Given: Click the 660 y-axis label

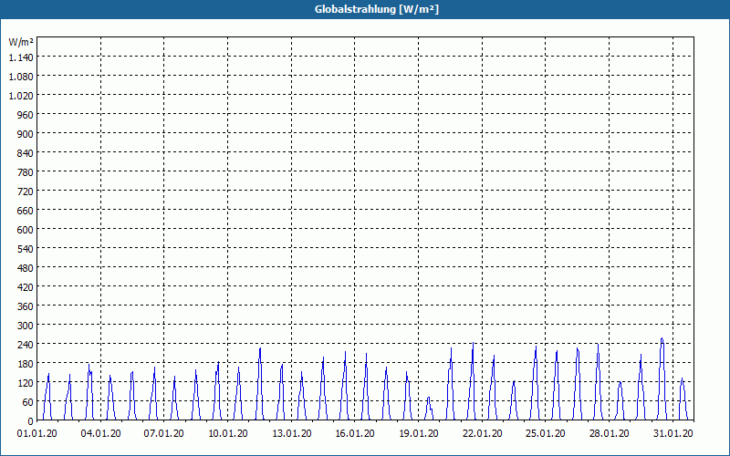Looking at the screenshot, I should (26, 211).
